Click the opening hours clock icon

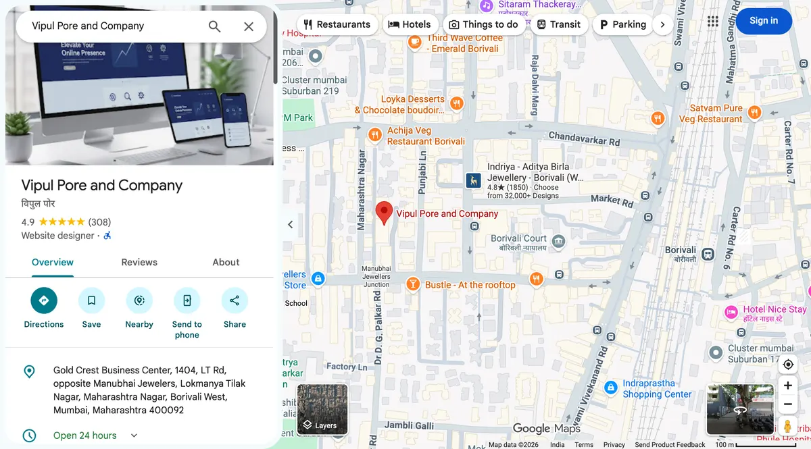pyautogui.click(x=29, y=435)
